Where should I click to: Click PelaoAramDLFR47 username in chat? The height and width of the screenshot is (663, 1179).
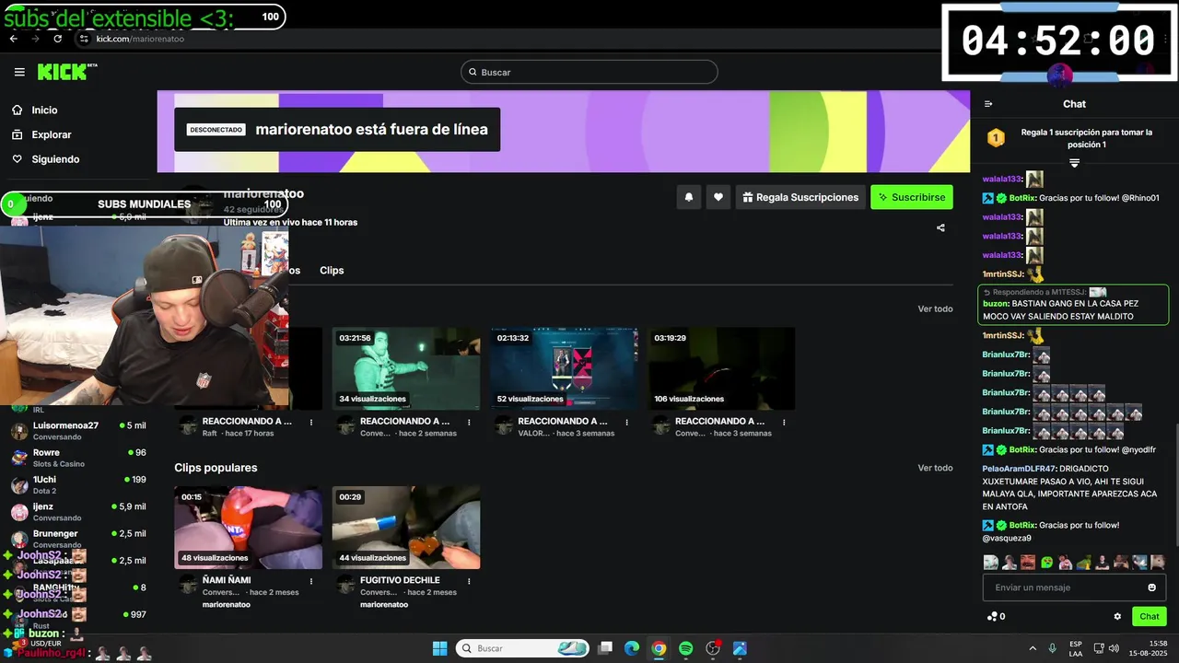(1019, 469)
